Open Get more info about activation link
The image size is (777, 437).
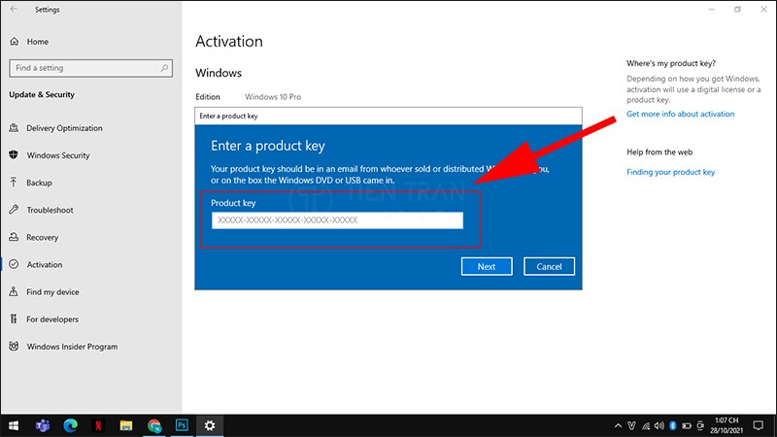[680, 114]
